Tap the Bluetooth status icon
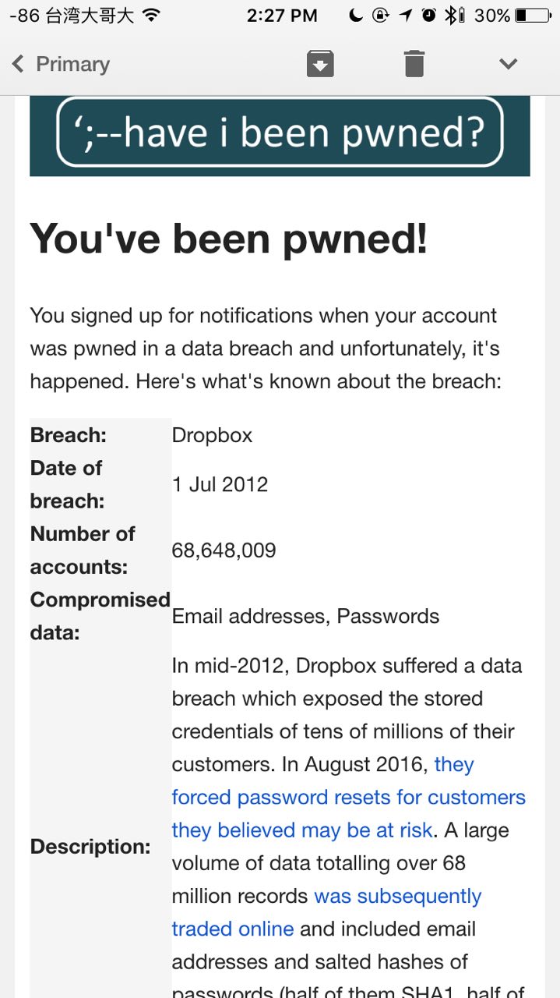 [450, 15]
